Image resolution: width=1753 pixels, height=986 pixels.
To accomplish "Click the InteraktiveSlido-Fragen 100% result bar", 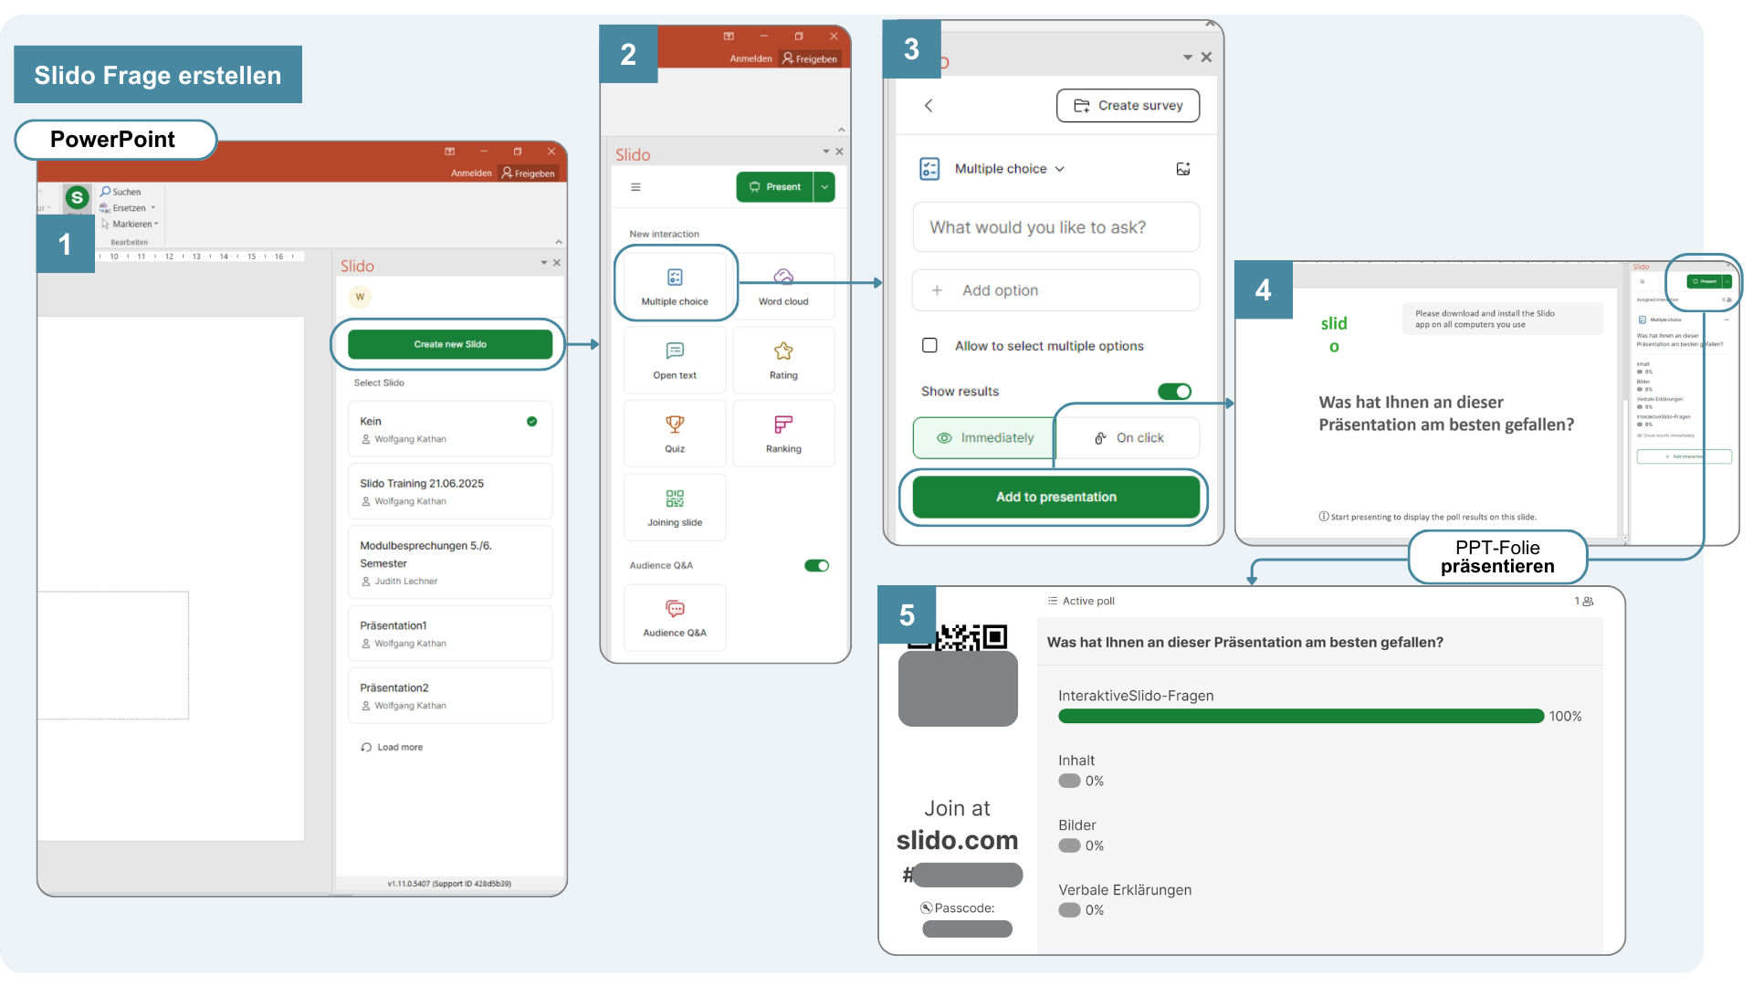I will [1301, 717].
